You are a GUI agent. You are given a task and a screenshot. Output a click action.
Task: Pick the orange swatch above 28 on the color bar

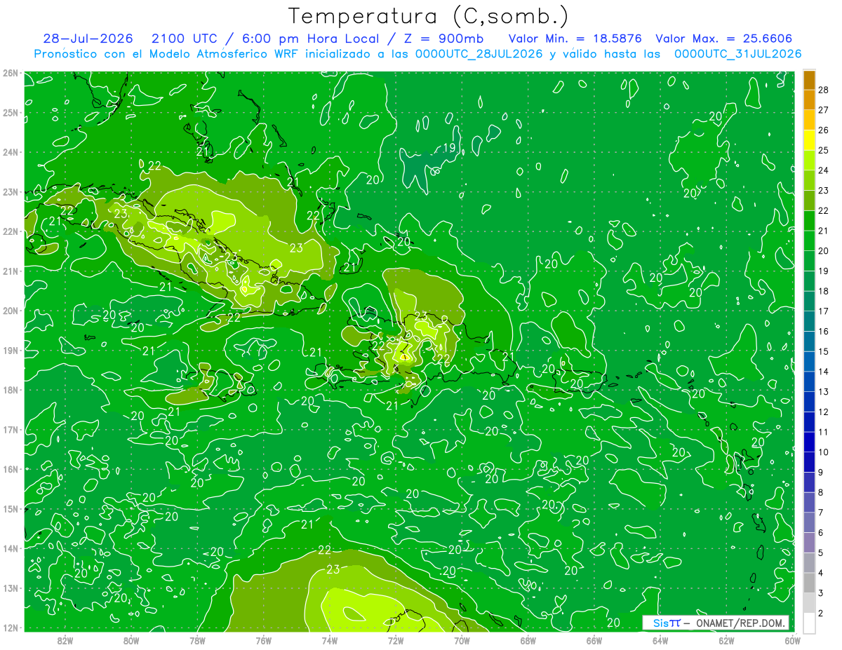[x=809, y=80]
